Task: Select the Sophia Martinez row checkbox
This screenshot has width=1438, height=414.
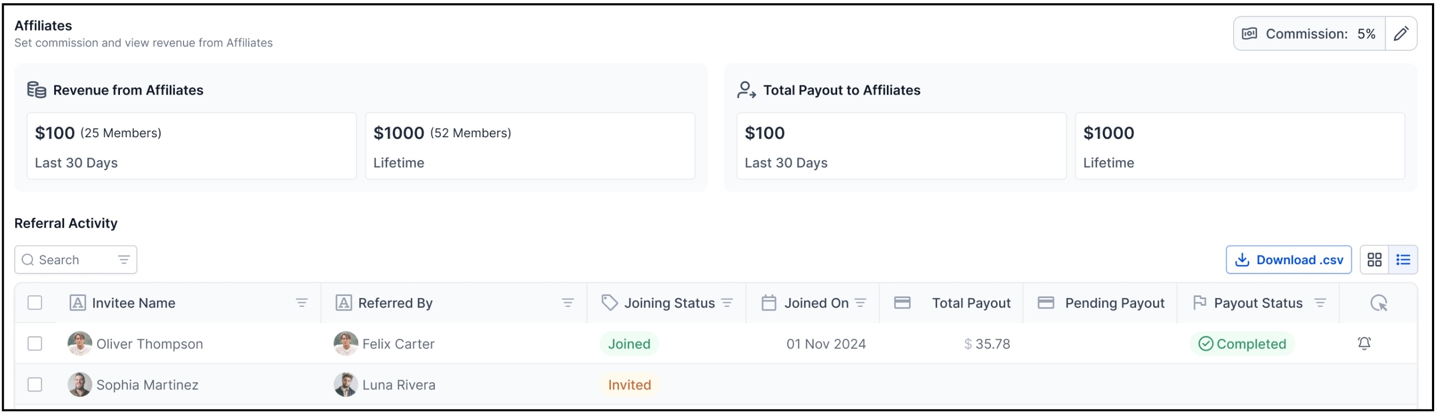Action: (35, 384)
